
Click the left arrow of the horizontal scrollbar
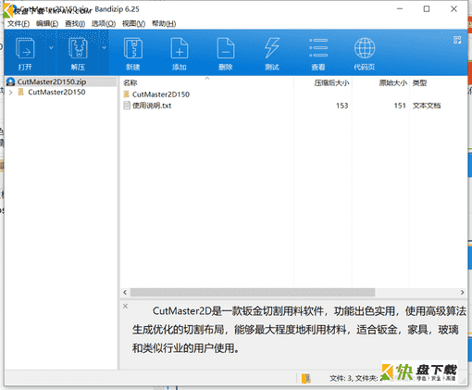[125, 292]
